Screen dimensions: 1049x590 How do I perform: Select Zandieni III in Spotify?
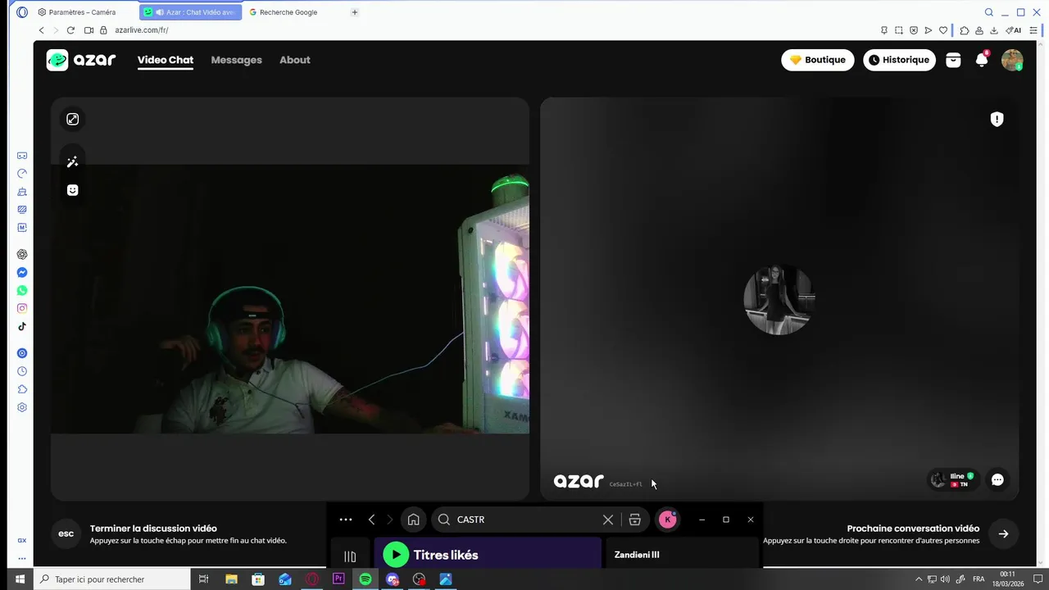point(637,555)
